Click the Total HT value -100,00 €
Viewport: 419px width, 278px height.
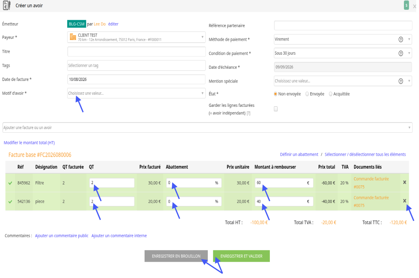[259, 223]
